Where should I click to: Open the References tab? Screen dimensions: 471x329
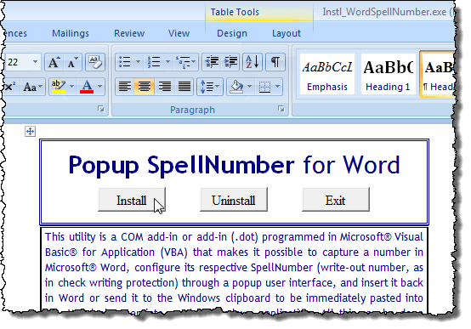tap(16, 33)
